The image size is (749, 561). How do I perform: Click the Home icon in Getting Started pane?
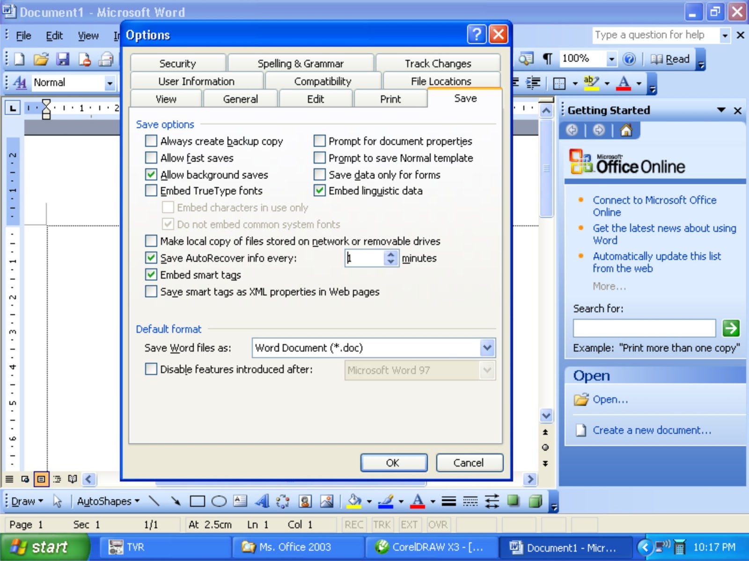coord(626,130)
